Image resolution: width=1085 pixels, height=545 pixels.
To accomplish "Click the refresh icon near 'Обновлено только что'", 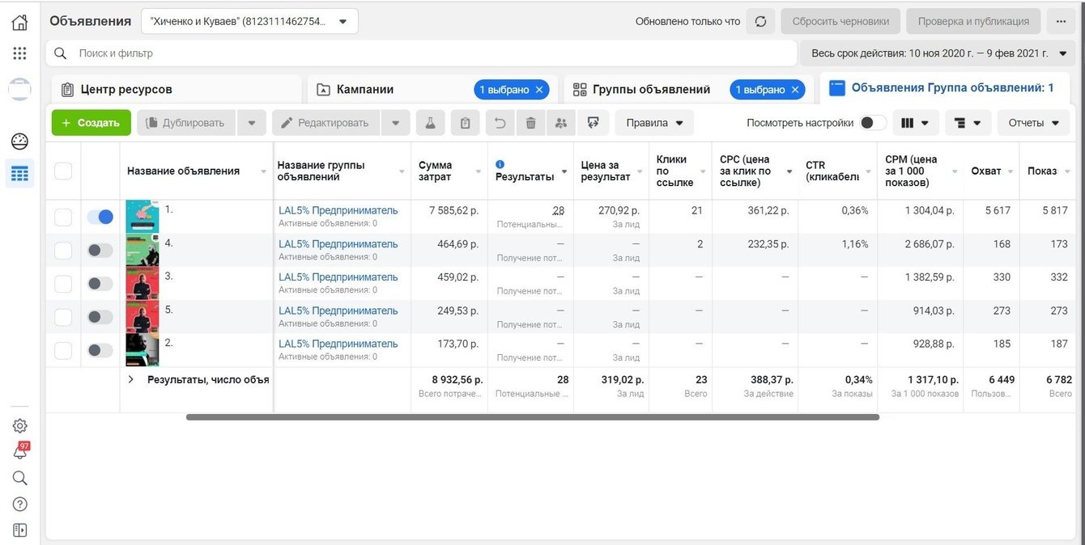I will (x=760, y=22).
